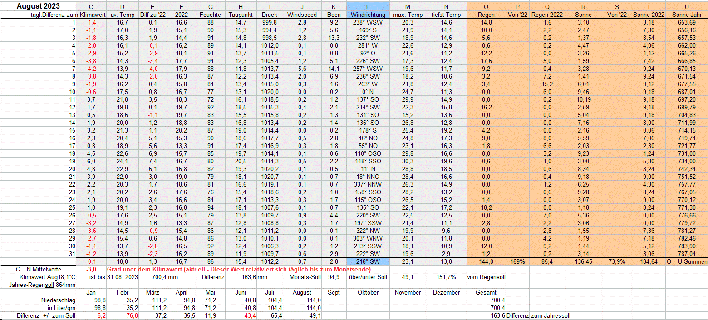Click the '136,45' Sonne total
The height and width of the screenshot is (320, 708).
[x=584, y=261]
